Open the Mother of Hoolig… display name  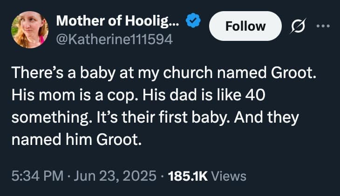118,21
